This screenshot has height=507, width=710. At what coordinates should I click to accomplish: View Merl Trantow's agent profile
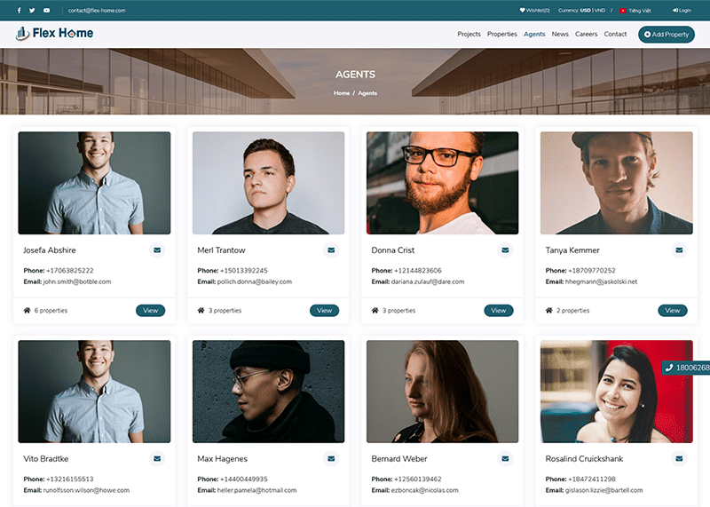[x=324, y=311]
